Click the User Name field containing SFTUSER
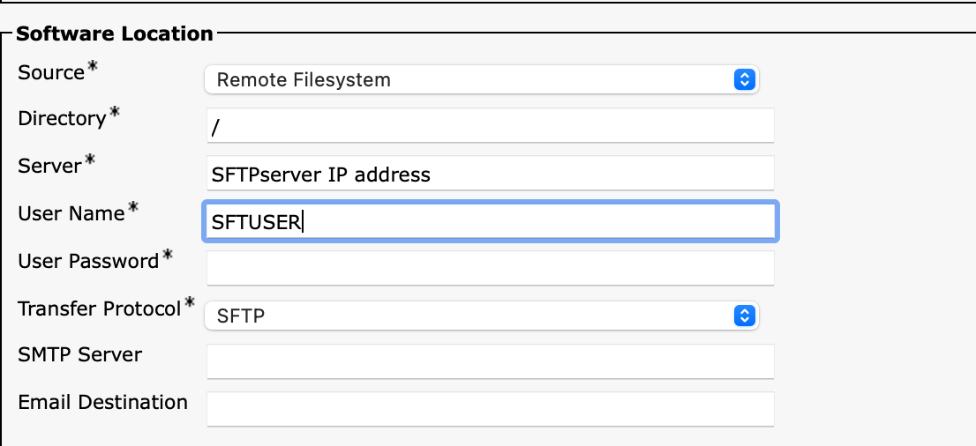Image resolution: width=976 pixels, height=446 pixels. click(x=490, y=221)
